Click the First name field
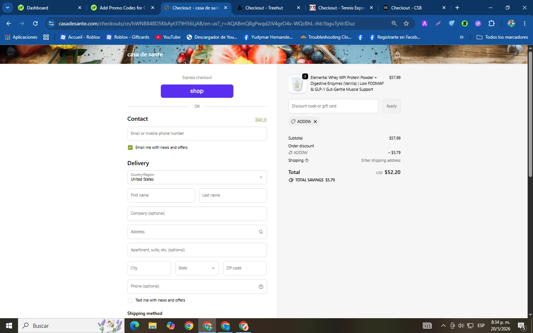Image resolution: width=533 pixels, height=333 pixels. click(161, 195)
